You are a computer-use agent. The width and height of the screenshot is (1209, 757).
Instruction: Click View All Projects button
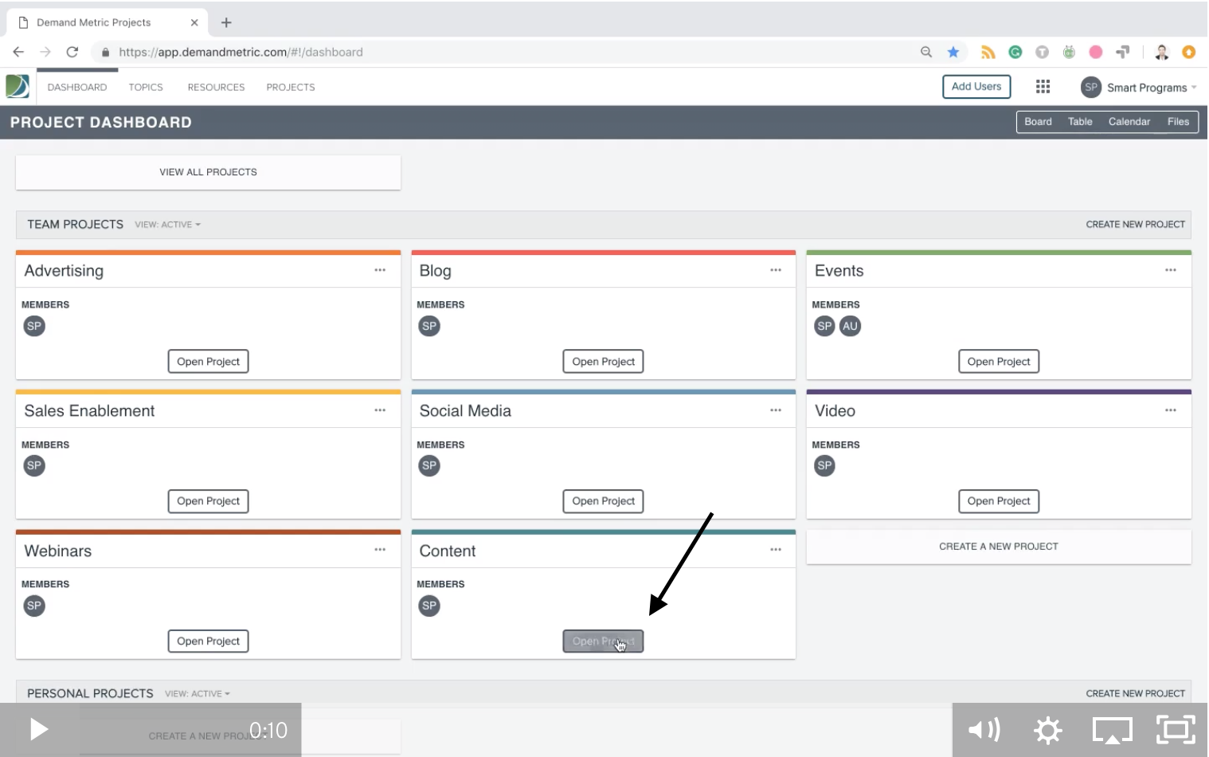click(x=208, y=172)
